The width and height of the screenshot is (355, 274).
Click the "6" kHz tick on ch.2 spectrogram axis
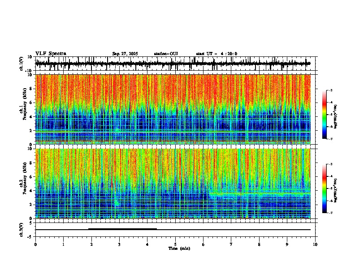tap(31, 177)
